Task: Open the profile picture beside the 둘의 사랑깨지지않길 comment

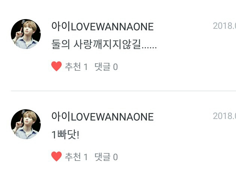Action: click(26, 34)
